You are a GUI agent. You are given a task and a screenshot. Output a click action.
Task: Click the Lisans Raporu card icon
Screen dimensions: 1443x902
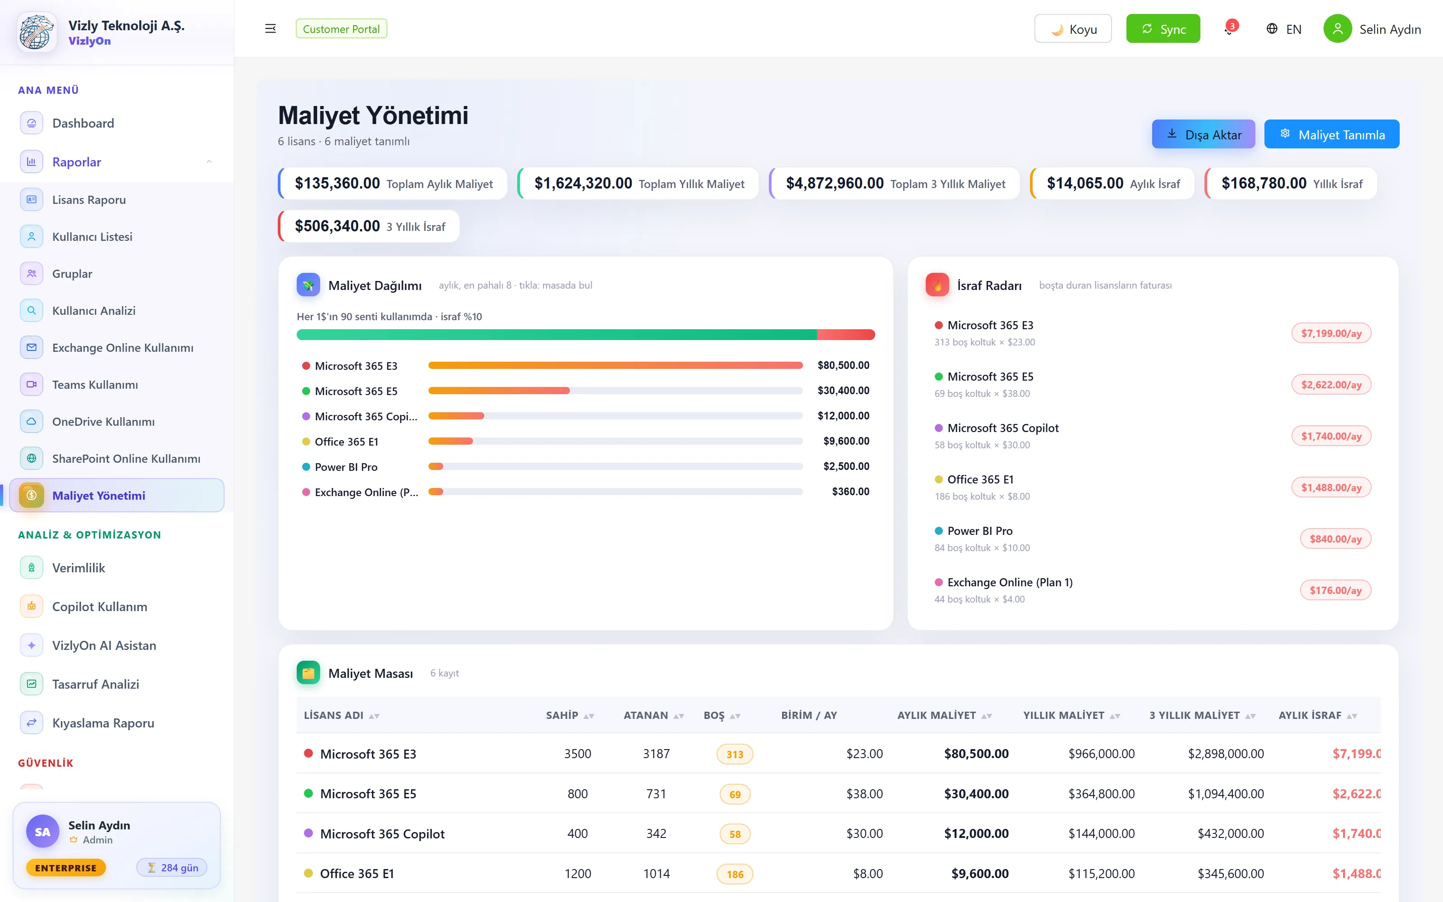[x=32, y=199]
